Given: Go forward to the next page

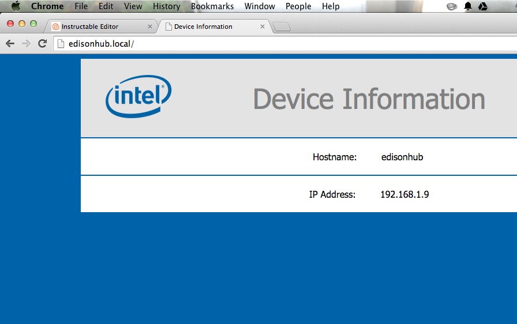Looking at the screenshot, I should 26,43.
